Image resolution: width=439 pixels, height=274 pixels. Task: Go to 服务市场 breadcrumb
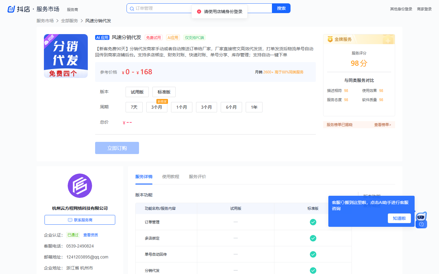(45, 21)
